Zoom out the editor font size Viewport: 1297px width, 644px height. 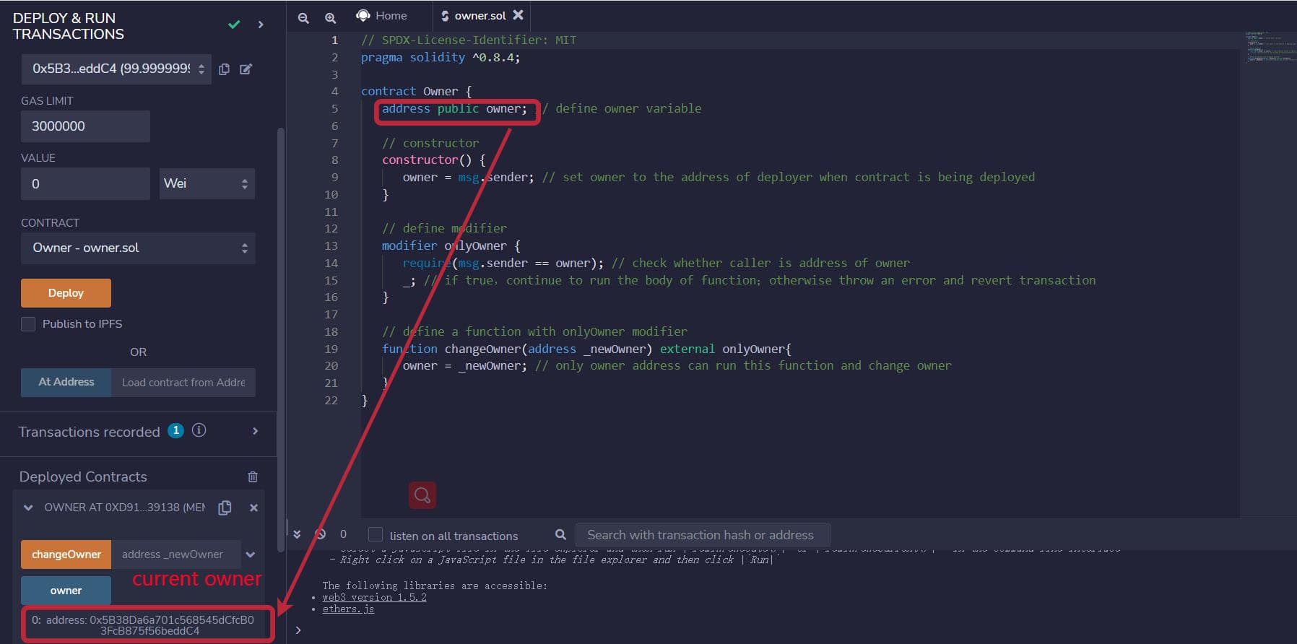point(303,17)
